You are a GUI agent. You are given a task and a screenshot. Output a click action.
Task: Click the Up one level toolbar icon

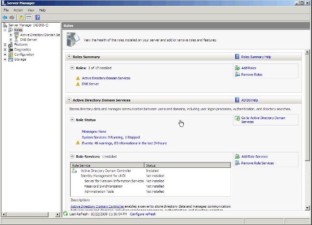click(21, 17)
